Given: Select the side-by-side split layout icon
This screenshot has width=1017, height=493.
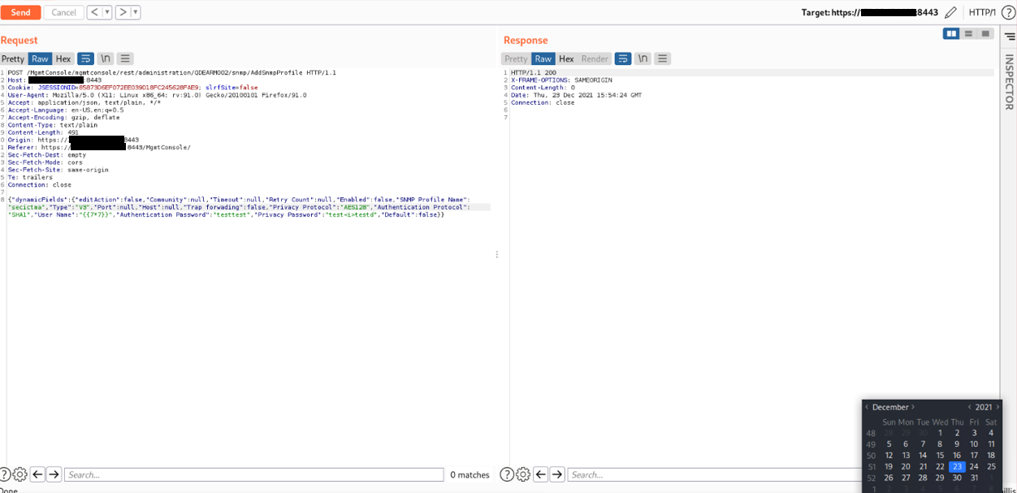Looking at the screenshot, I should point(951,33).
